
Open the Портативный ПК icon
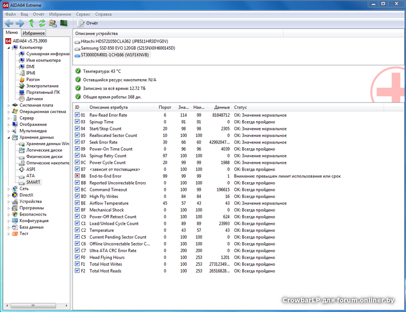click(22, 92)
